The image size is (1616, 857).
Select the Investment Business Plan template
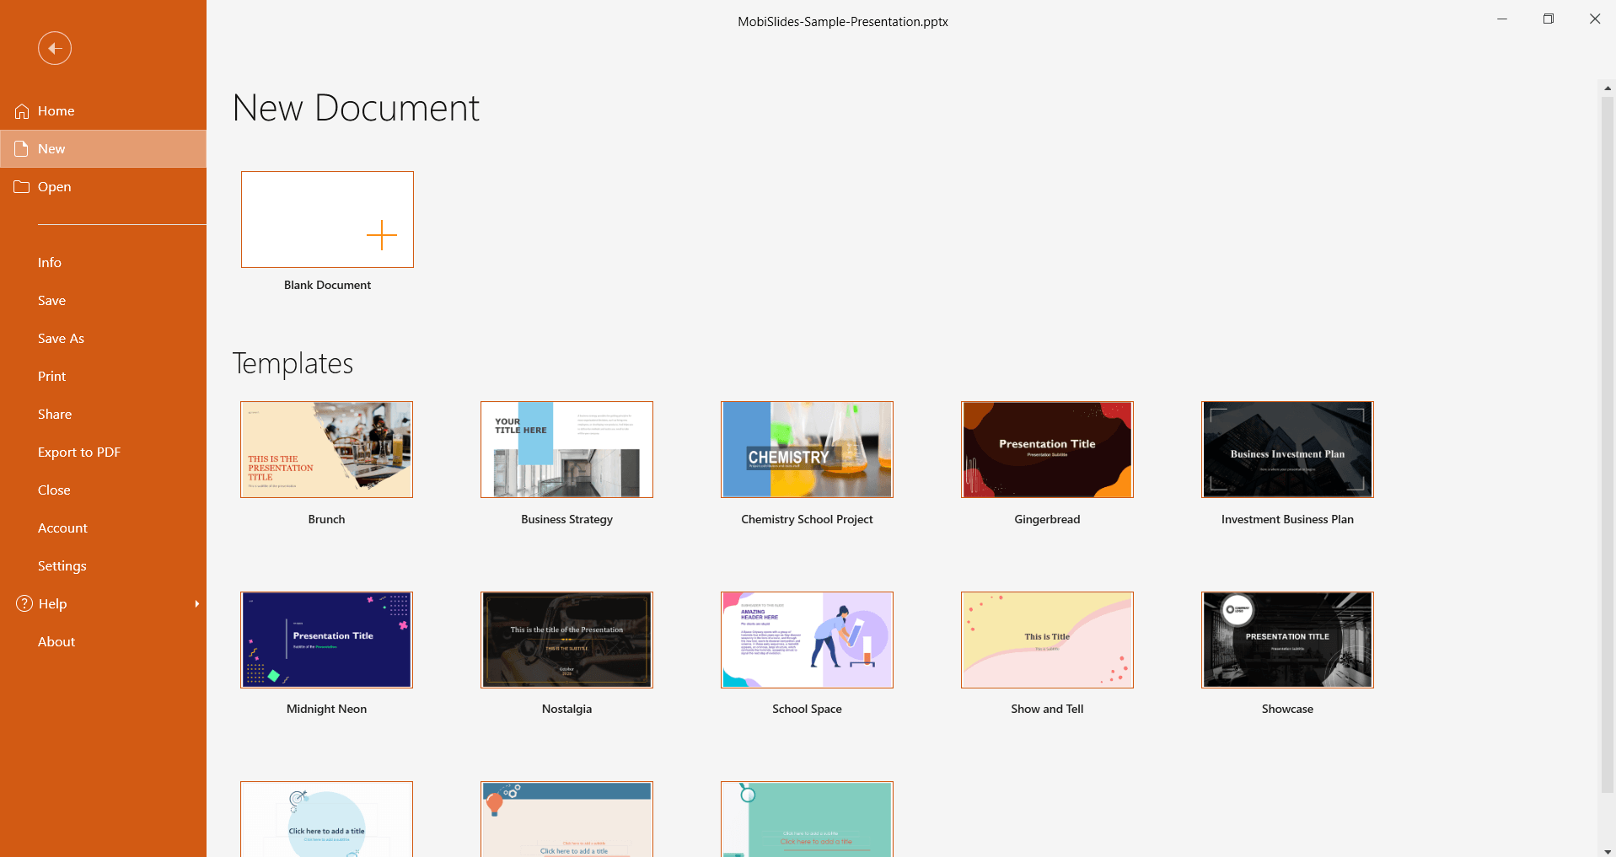point(1288,450)
